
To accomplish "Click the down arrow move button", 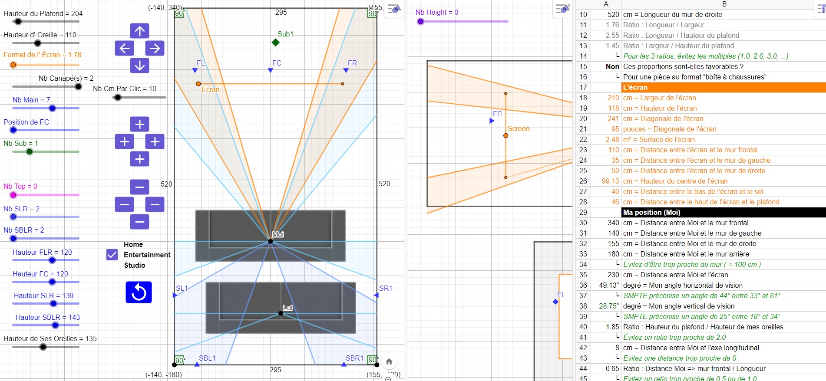I will (x=139, y=66).
